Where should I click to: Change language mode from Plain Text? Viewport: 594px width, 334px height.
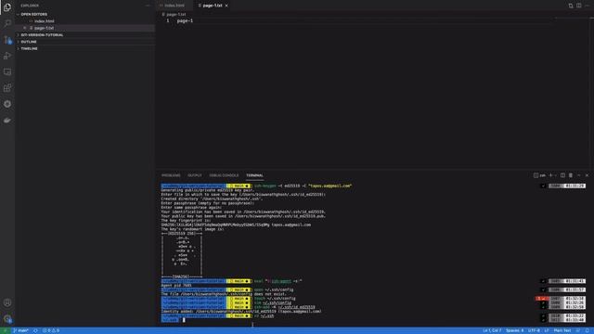click(562, 330)
